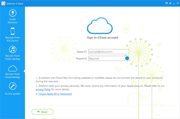Choose Fix iOS System text in sidebar

13,94
